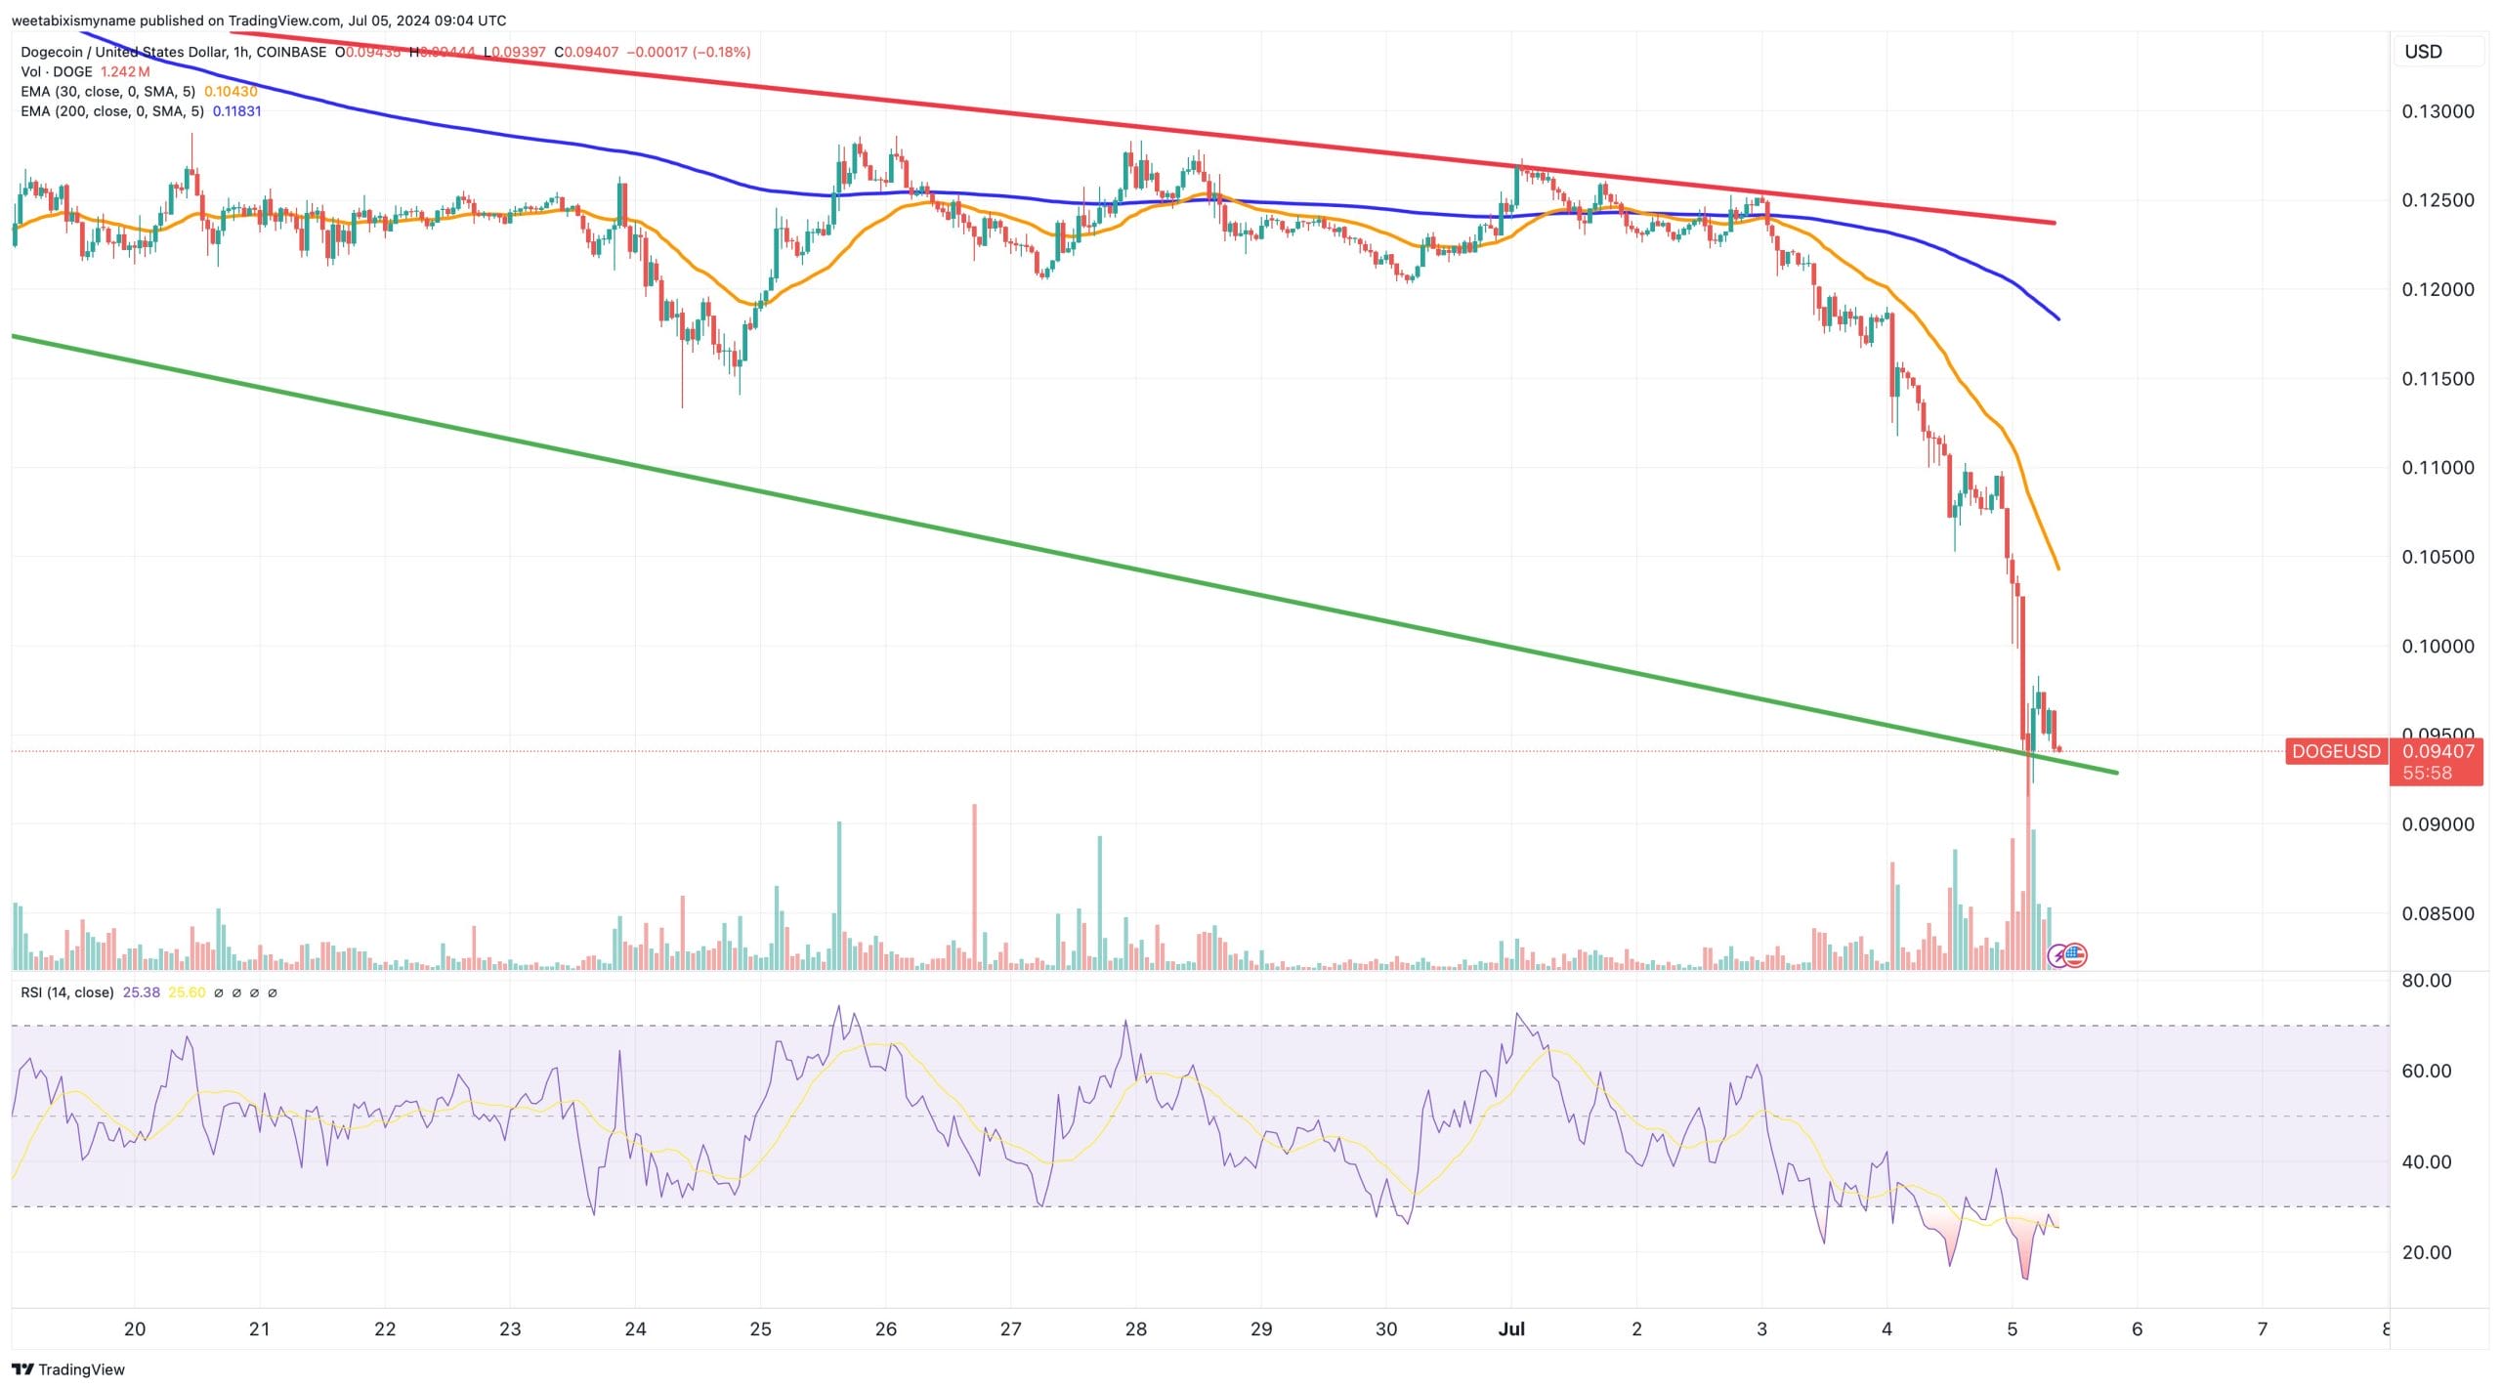Expand the RSI (14, close) indicator settings
The image size is (2501, 1390).
[x=68, y=992]
